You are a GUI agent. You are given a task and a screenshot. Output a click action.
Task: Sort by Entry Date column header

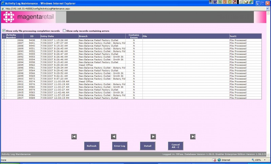[60, 36]
